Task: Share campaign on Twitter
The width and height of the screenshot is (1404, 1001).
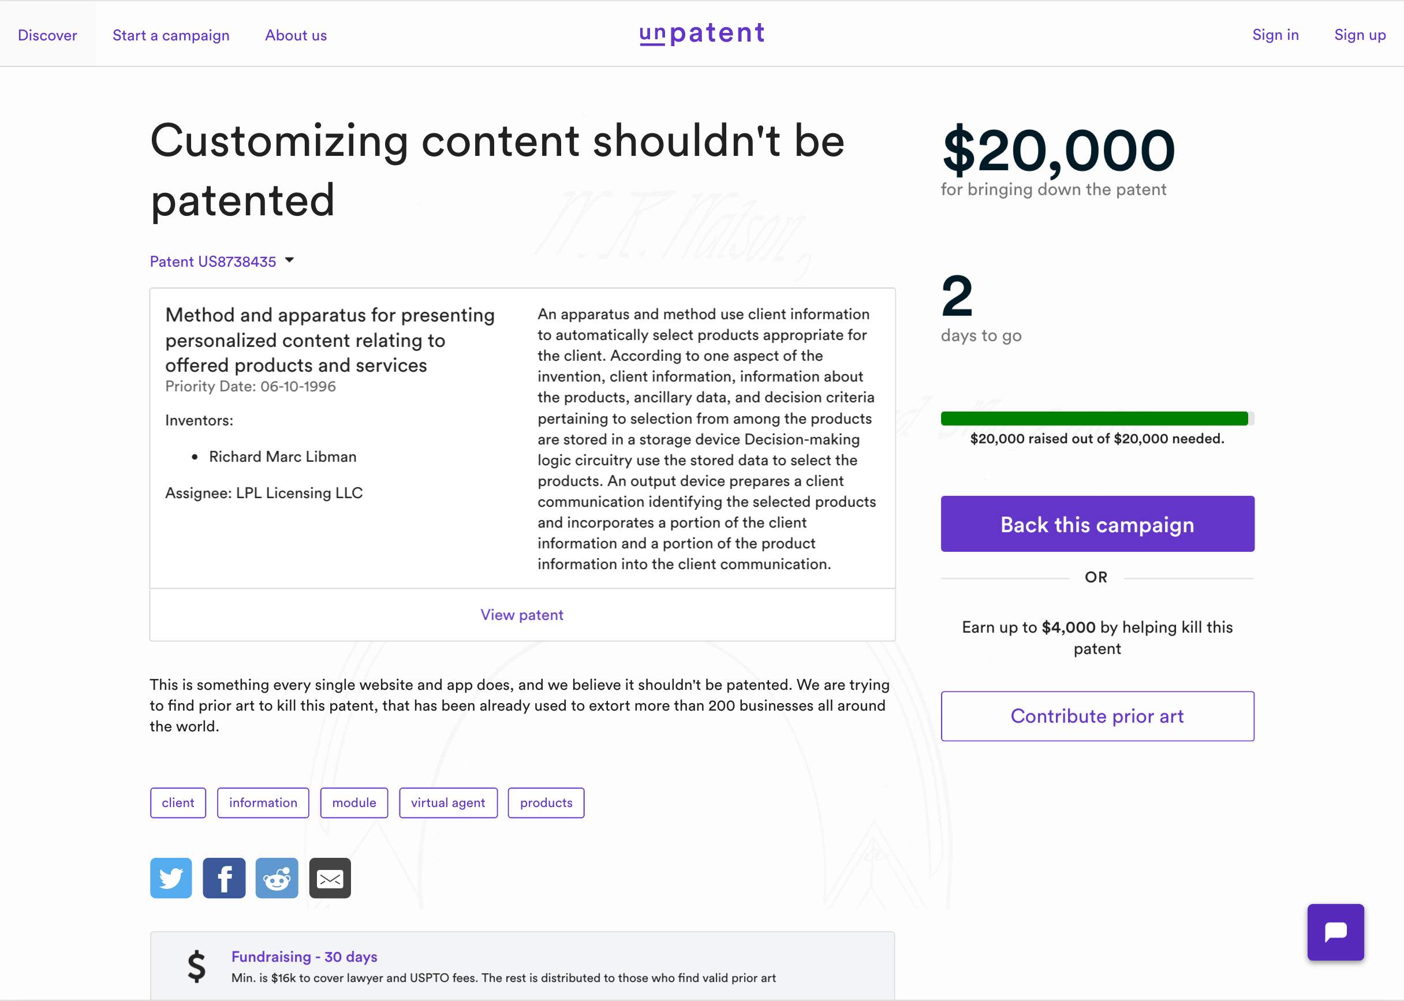Action: (x=171, y=877)
